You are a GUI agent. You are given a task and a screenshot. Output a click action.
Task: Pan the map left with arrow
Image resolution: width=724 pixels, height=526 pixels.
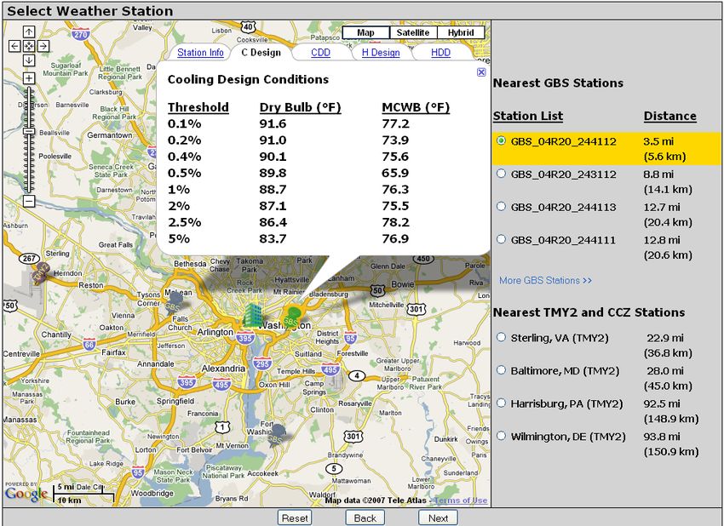[x=14, y=46]
